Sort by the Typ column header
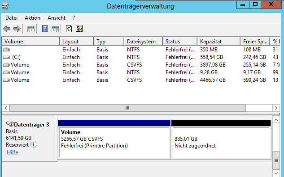 tap(109, 42)
